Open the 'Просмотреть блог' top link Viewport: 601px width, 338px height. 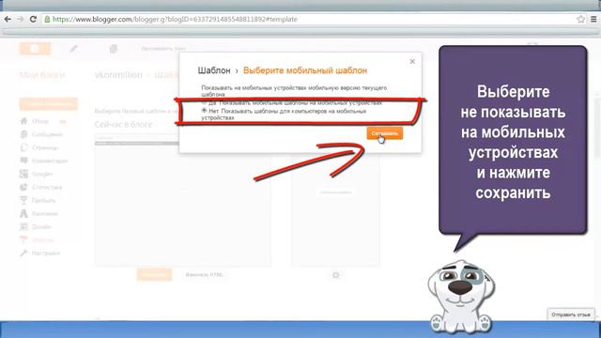click(x=163, y=49)
